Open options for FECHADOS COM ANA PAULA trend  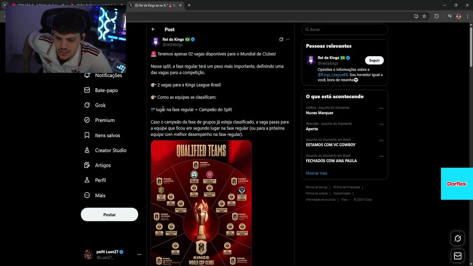click(381, 156)
